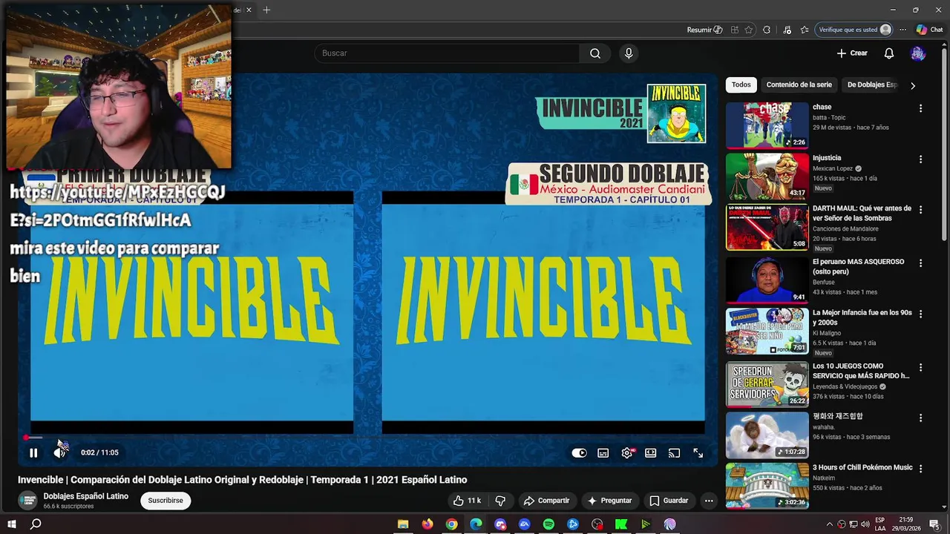The height and width of the screenshot is (534, 950).
Task: Subscribe with the Suscribirse button
Action: tap(166, 501)
